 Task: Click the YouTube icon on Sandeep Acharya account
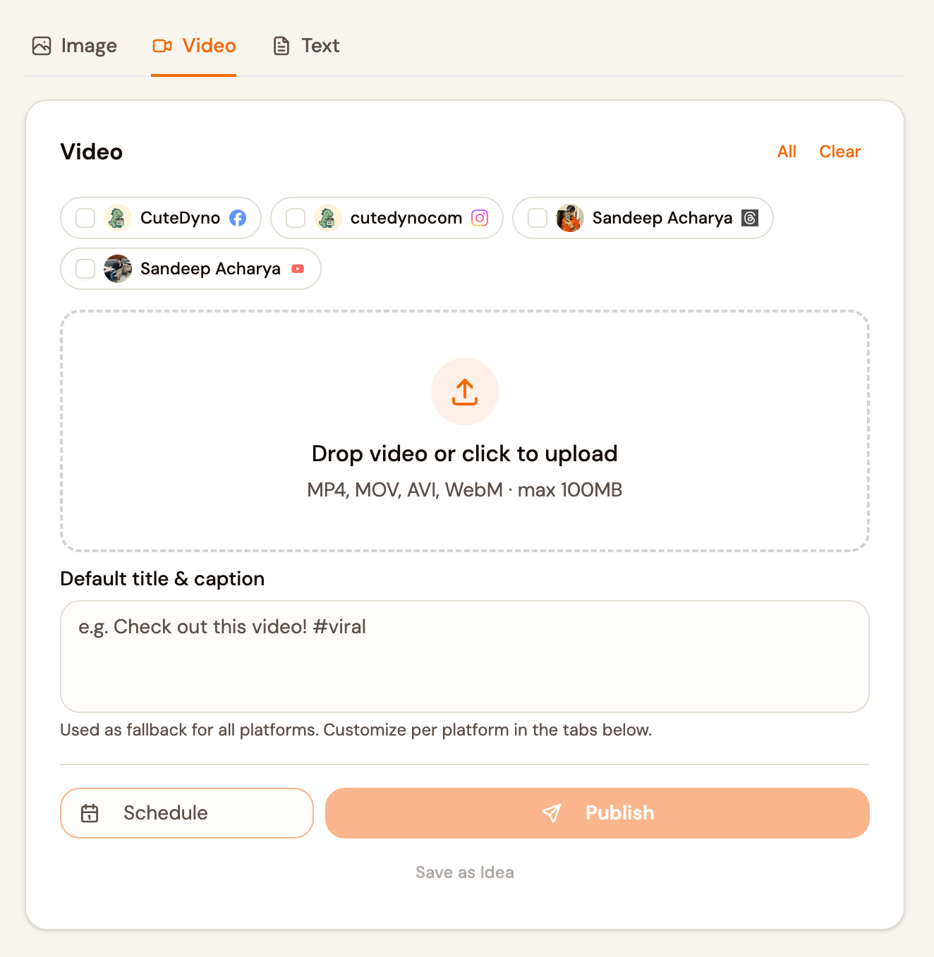click(298, 269)
